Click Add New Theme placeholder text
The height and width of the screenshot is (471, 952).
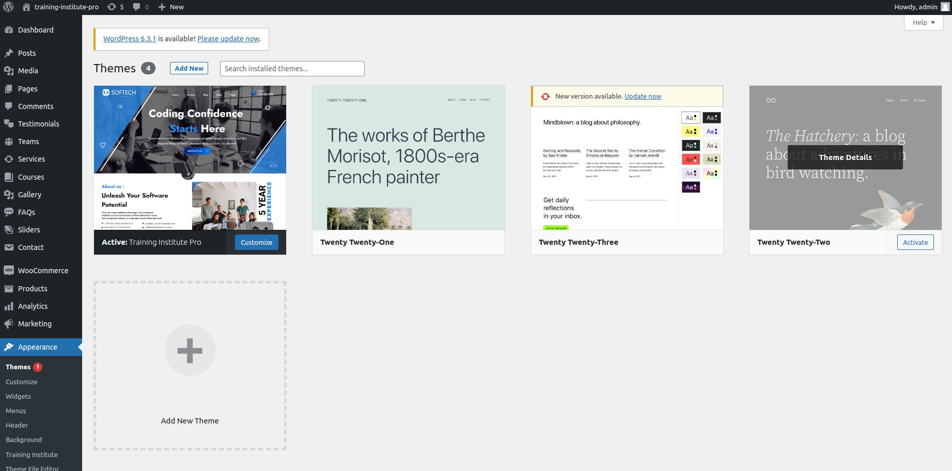190,421
